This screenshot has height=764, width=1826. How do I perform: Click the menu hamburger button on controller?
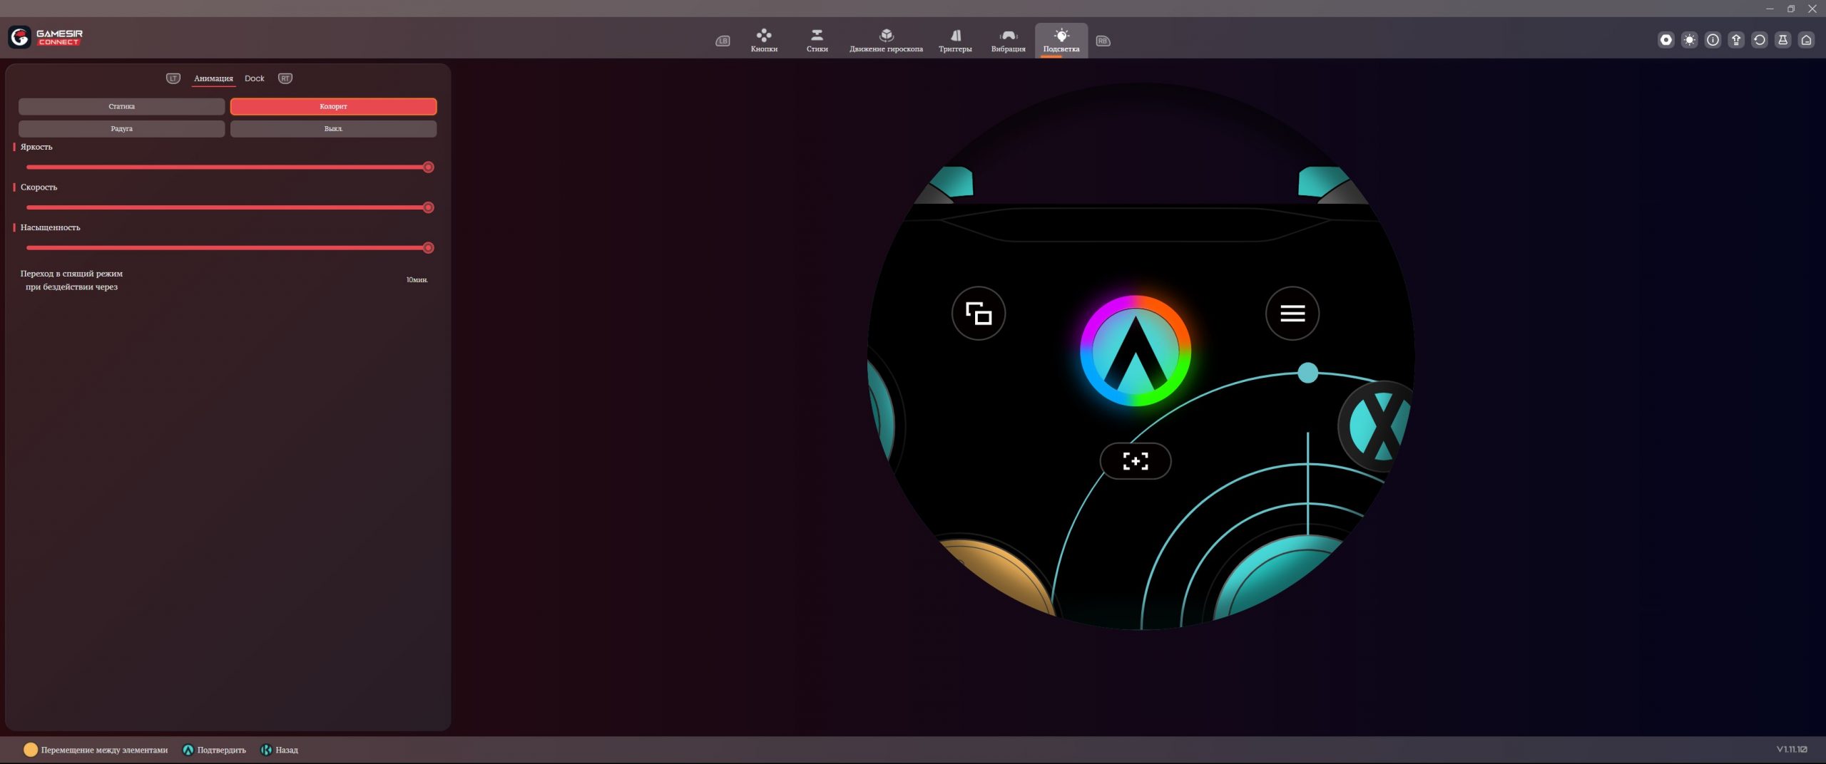coord(1292,314)
